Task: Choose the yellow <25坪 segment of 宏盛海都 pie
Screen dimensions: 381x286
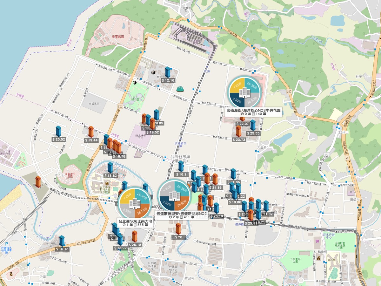Action: 237,85
